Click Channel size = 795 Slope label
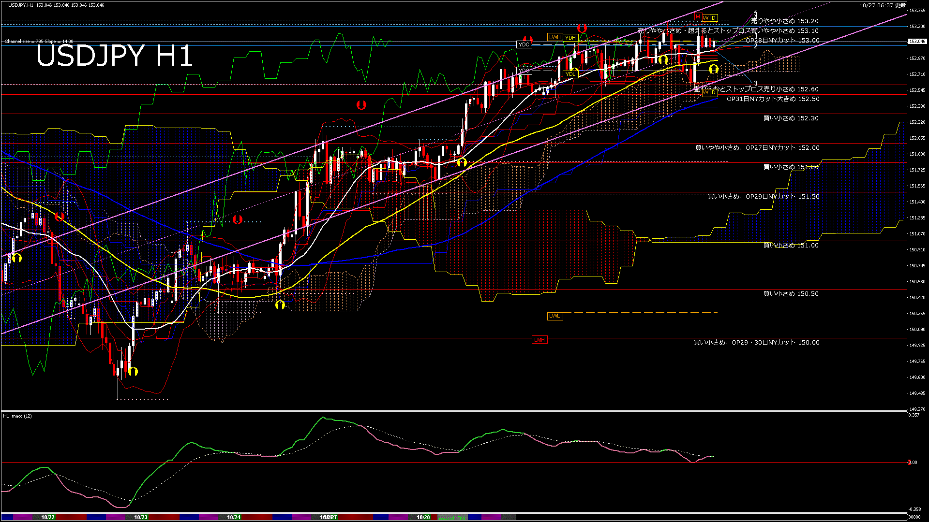This screenshot has height=522, width=929. [39, 42]
